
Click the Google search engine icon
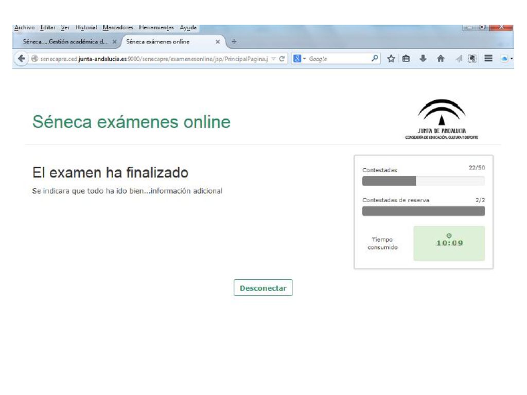pos(297,59)
